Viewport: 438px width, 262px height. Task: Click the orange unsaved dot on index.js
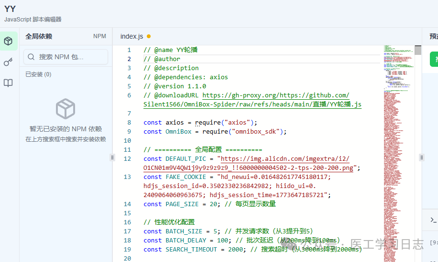(x=149, y=36)
